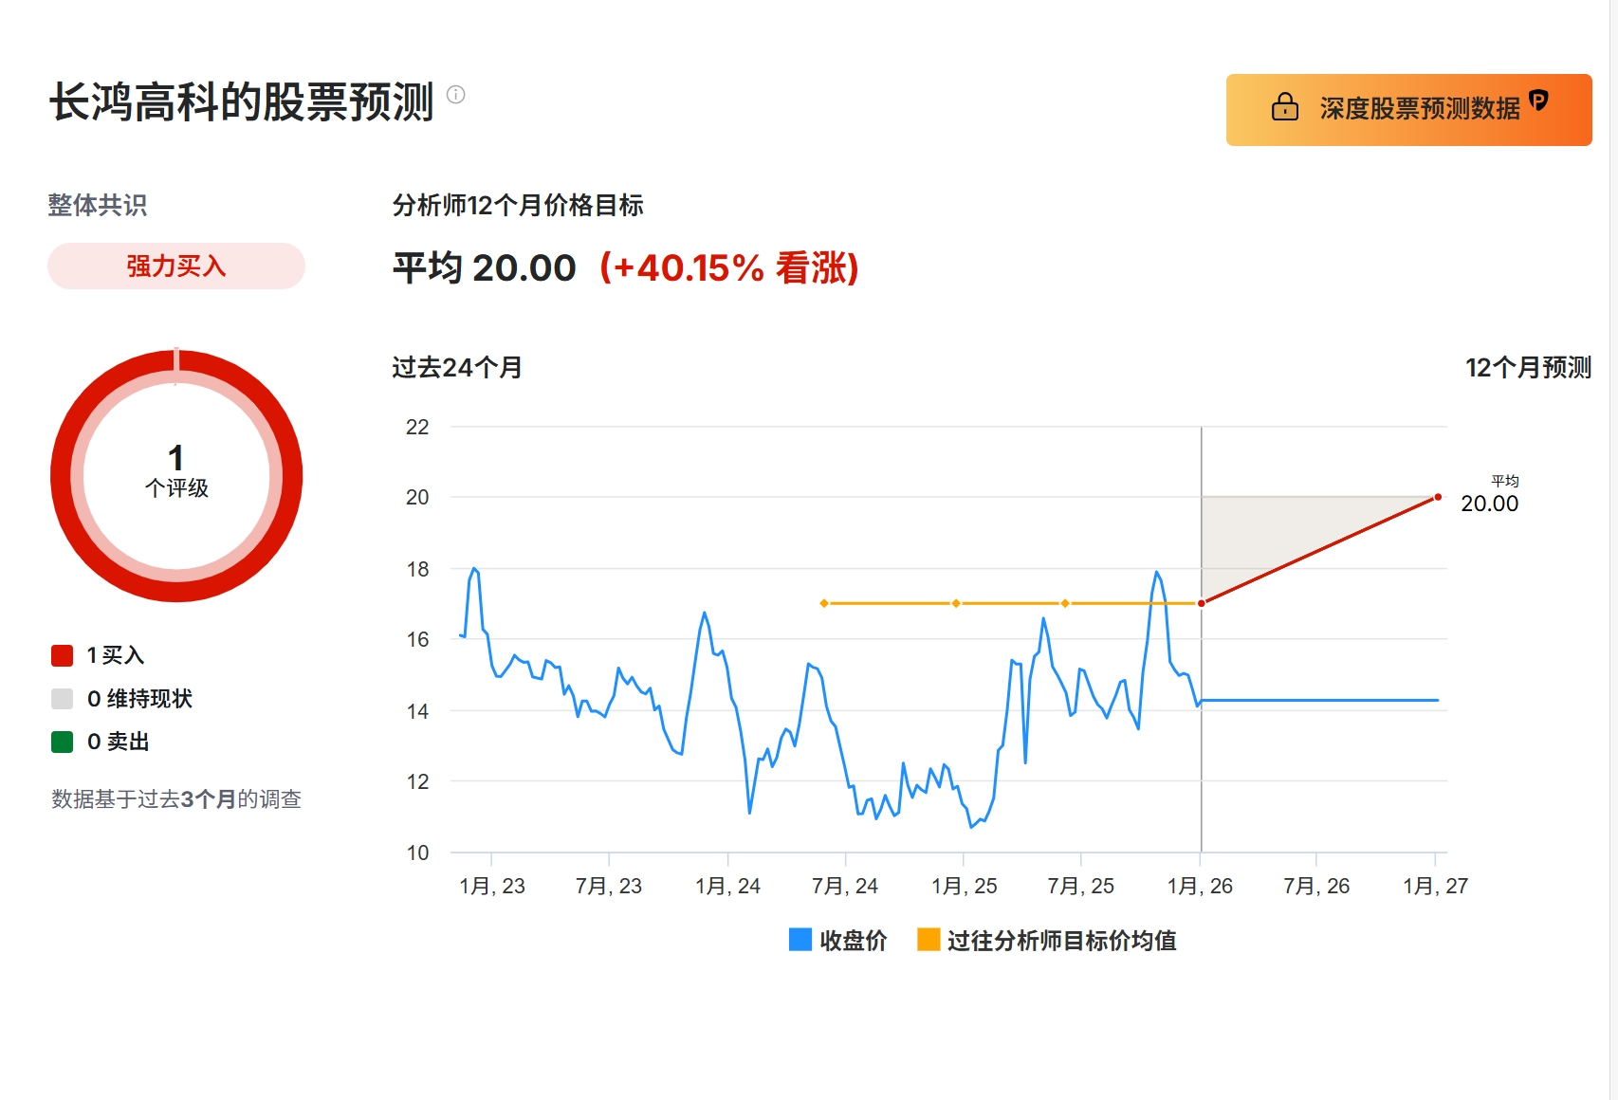Click the '1月, 23' x-axis label
This screenshot has width=1618, height=1100.
point(492,886)
